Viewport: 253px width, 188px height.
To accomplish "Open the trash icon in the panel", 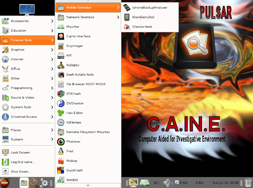I will click(x=248, y=183).
